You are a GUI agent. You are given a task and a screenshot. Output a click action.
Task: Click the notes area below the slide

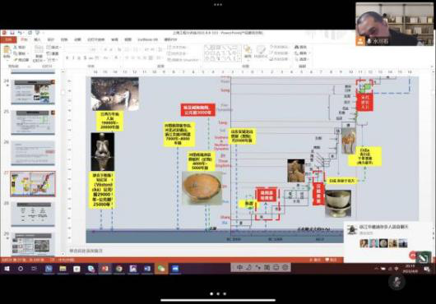(203, 251)
